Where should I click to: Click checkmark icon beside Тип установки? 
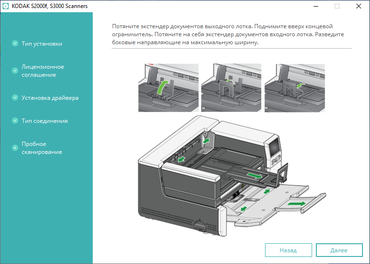[15, 43]
